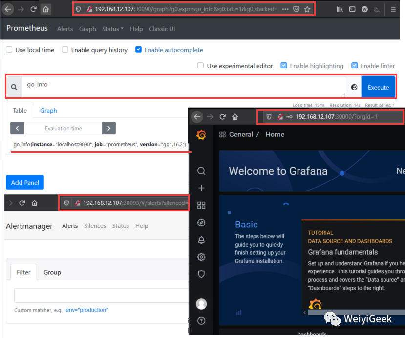This screenshot has height=338, width=405.
Task: Open Grafana Alerting bell icon
Action: pyautogui.click(x=201, y=240)
